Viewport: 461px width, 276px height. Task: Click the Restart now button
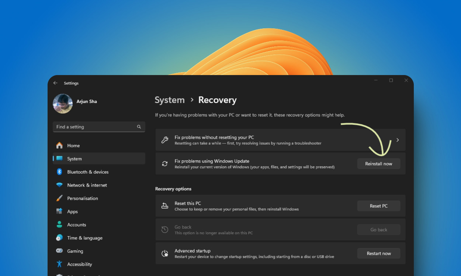click(x=379, y=253)
